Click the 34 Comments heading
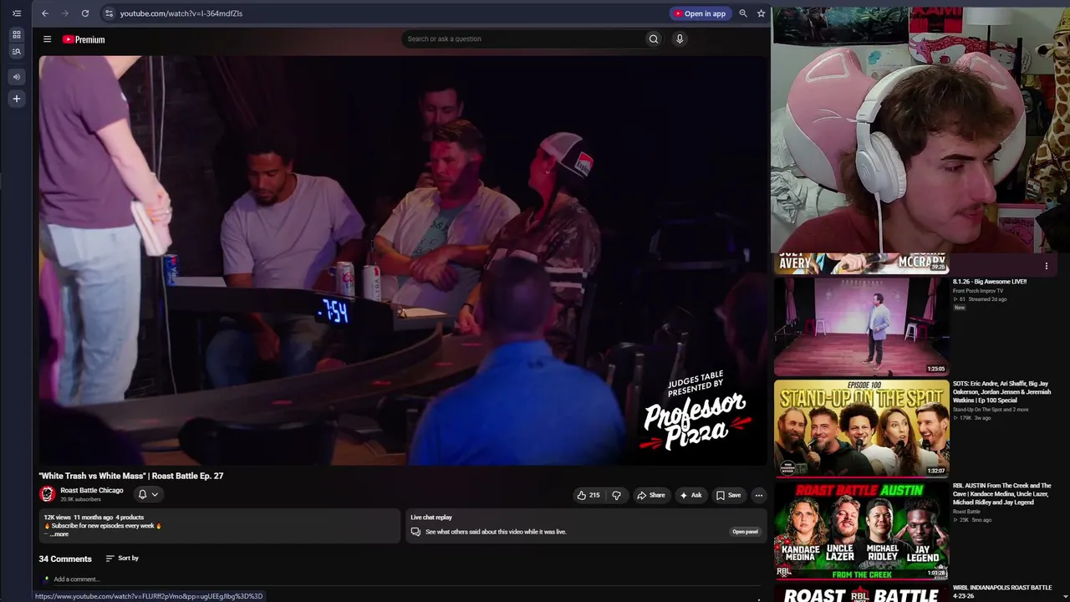The image size is (1070, 602). (x=65, y=559)
